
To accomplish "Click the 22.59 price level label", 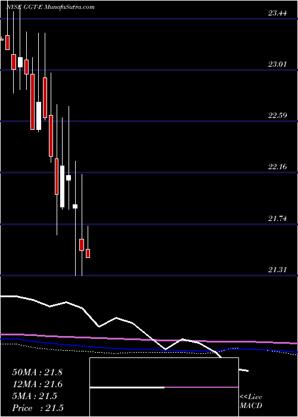I will coord(278,116).
